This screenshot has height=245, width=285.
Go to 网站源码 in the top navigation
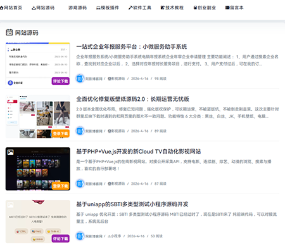click(43, 8)
